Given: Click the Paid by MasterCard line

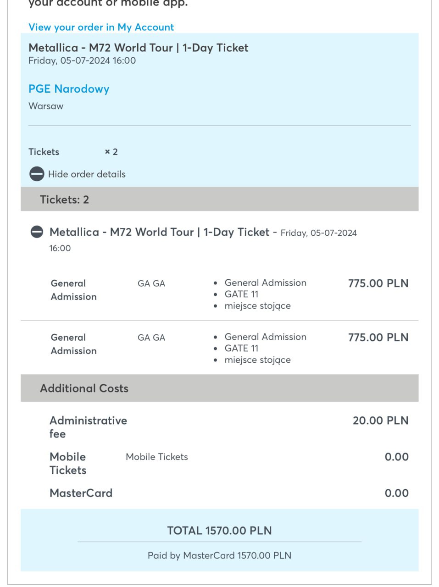Looking at the screenshot, I should click(x=219, y=555).
